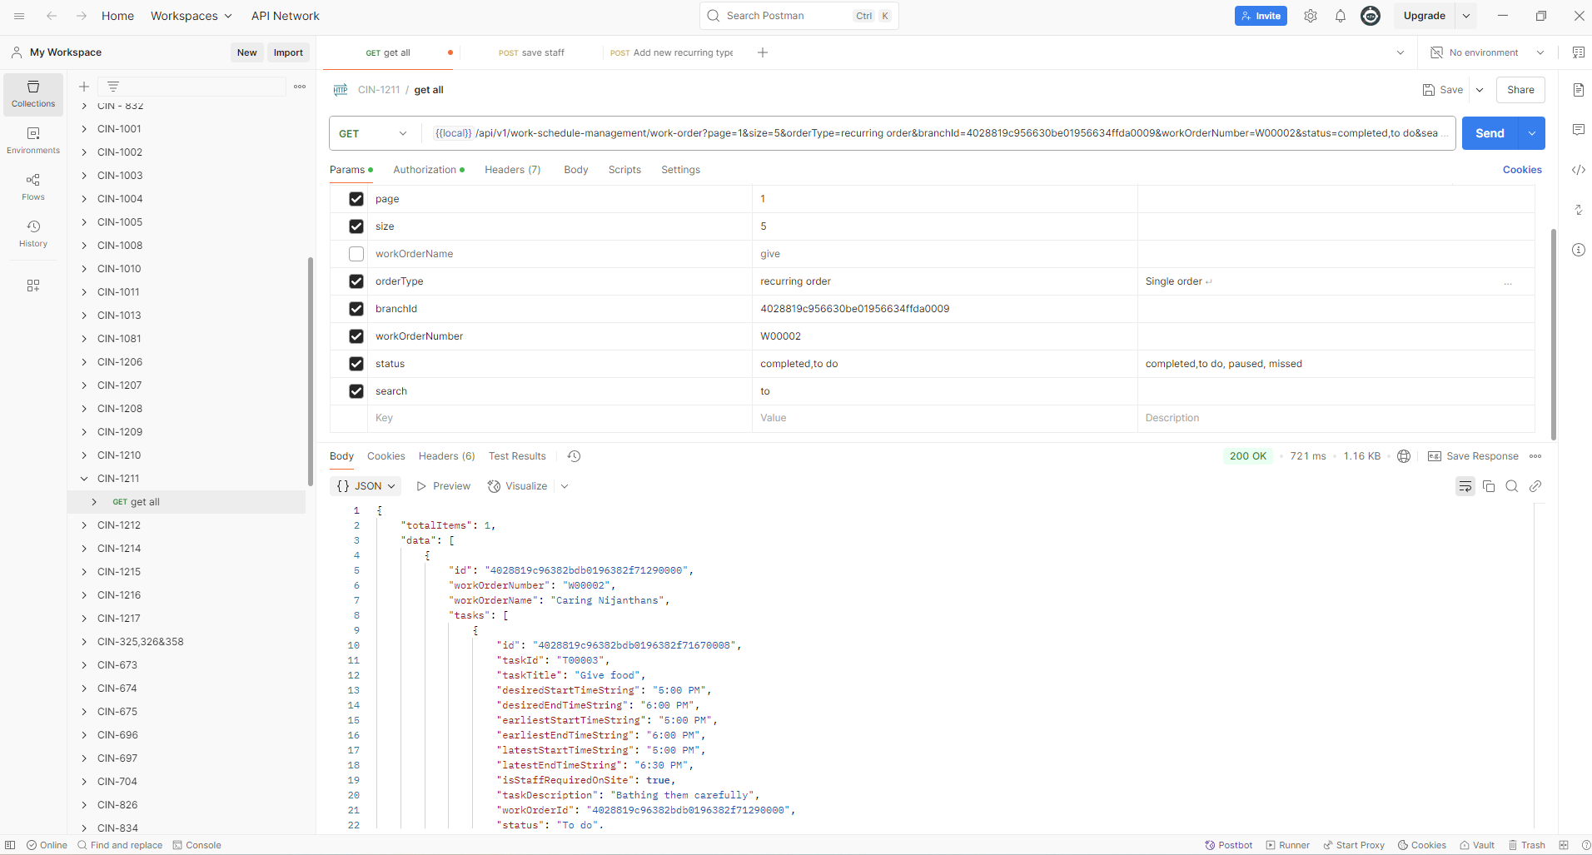
Task: Expand the CIN-1212 collection
Action: [84, 525]
